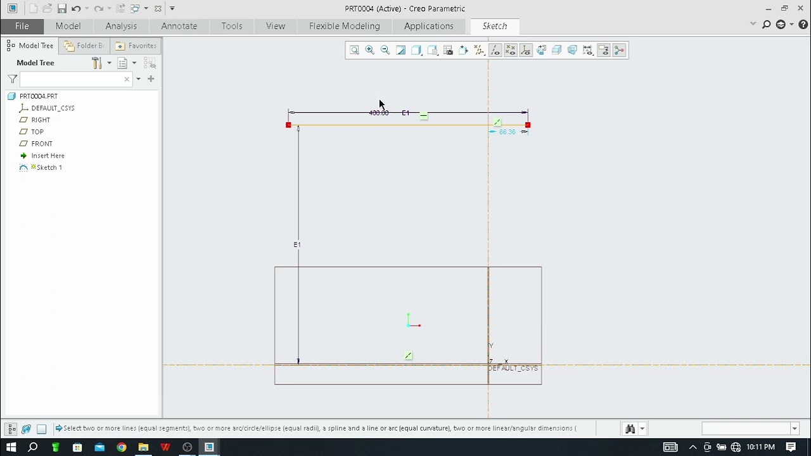
Task: Click the plus icon beside search field
Action: [151, 79]
